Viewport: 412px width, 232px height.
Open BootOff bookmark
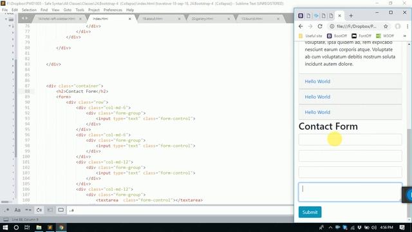click(337, 36)
